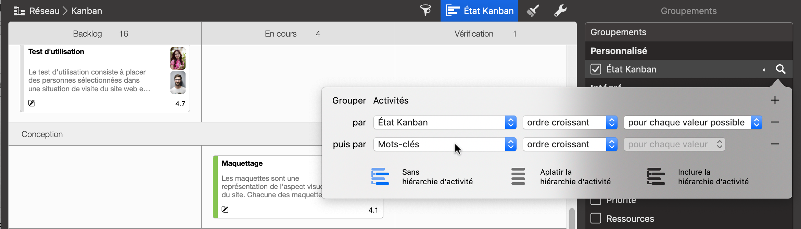Screen dimensions: 801x229
Task: Select Sans hiérarchie d'activité icon
Action: [380, 176]
